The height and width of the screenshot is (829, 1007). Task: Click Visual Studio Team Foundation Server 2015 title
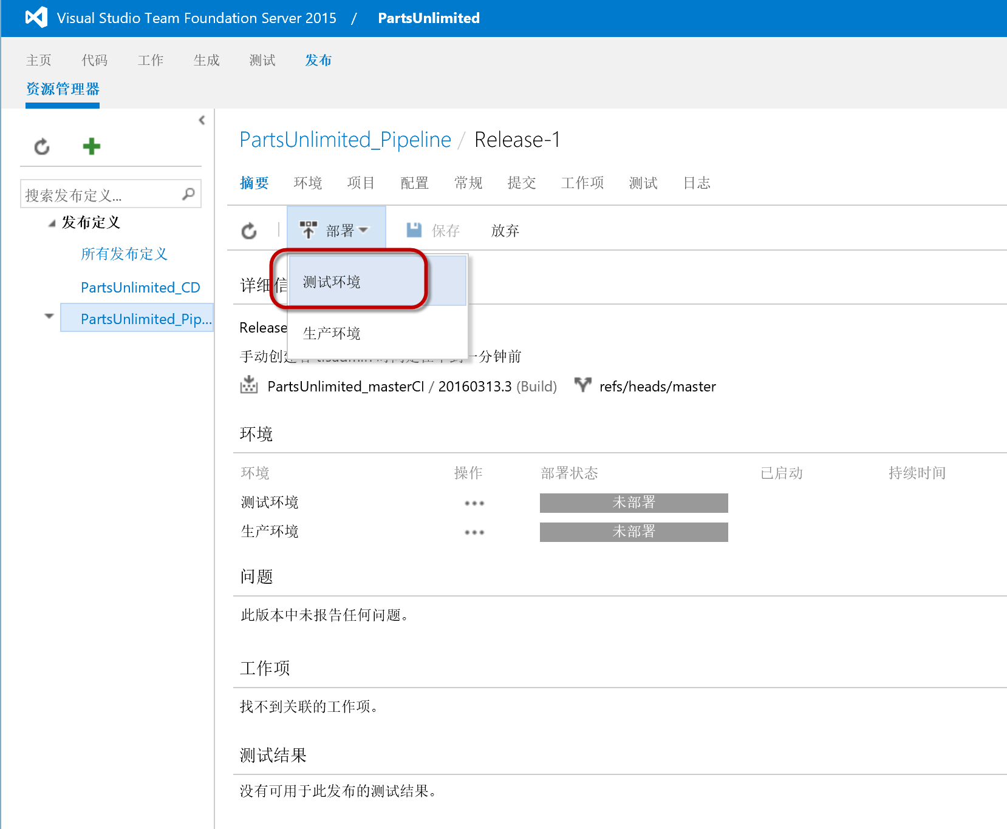pyautogui.click(x=197, y=18)
